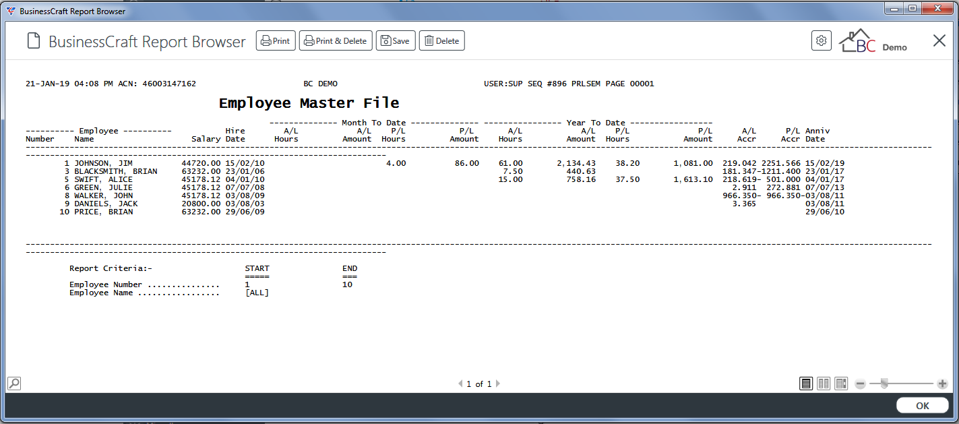Switch to page view with thumbnails
This screenshot has height=424, width=959.
pyautogui.click(x=841, y=384)
